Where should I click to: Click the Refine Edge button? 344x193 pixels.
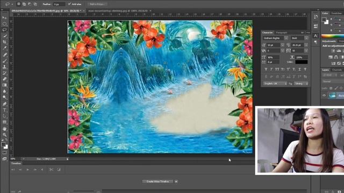[x=97, y=4]
